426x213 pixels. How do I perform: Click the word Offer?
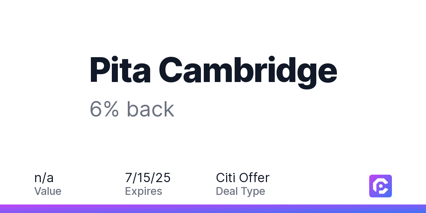point(254,178)
